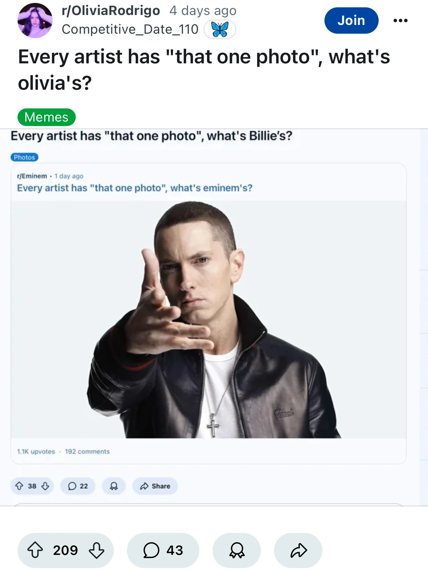Share the post via the bottom arrow icon
428x571 pixels.
[298, 550]
